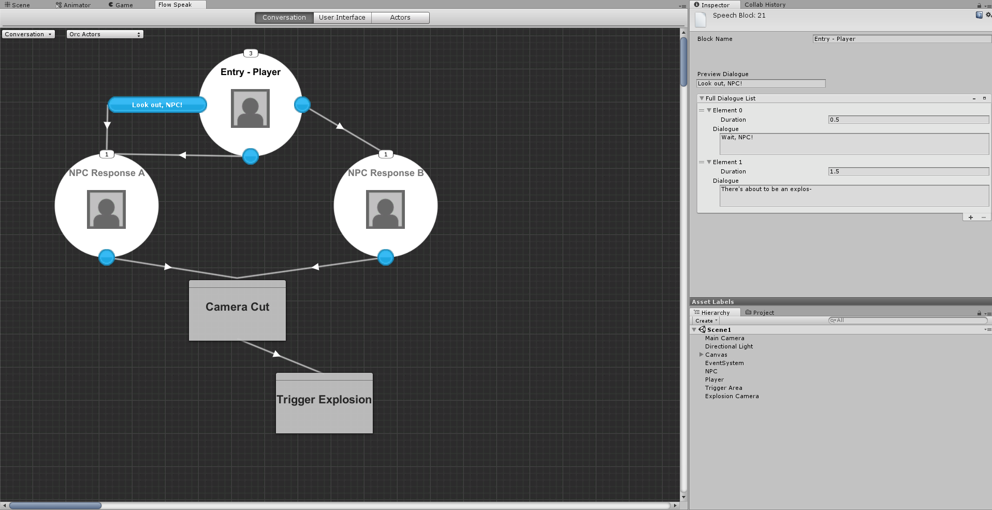The width and height of the screenshot is (992, 510).
Task: Open the Flow Speak window context menu
Action: 683,6
